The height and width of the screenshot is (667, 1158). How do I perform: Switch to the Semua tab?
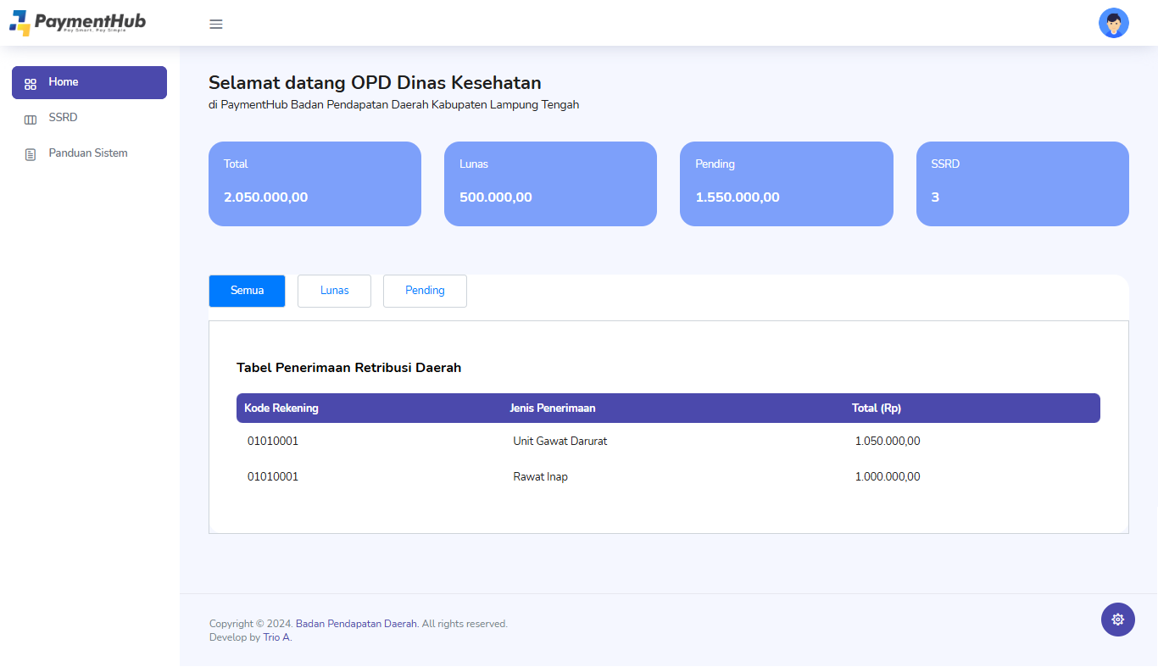pyautogui.click(x=247, y=291)
